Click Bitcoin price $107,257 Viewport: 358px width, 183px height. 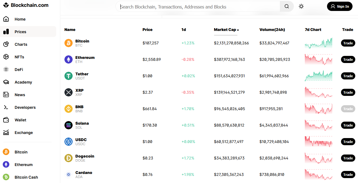[150, 43]
